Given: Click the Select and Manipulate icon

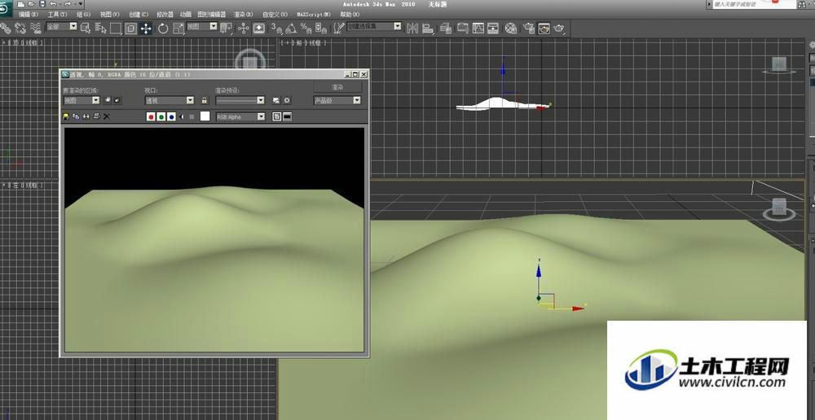Looking at the screenshot, I should pos(244,28).
